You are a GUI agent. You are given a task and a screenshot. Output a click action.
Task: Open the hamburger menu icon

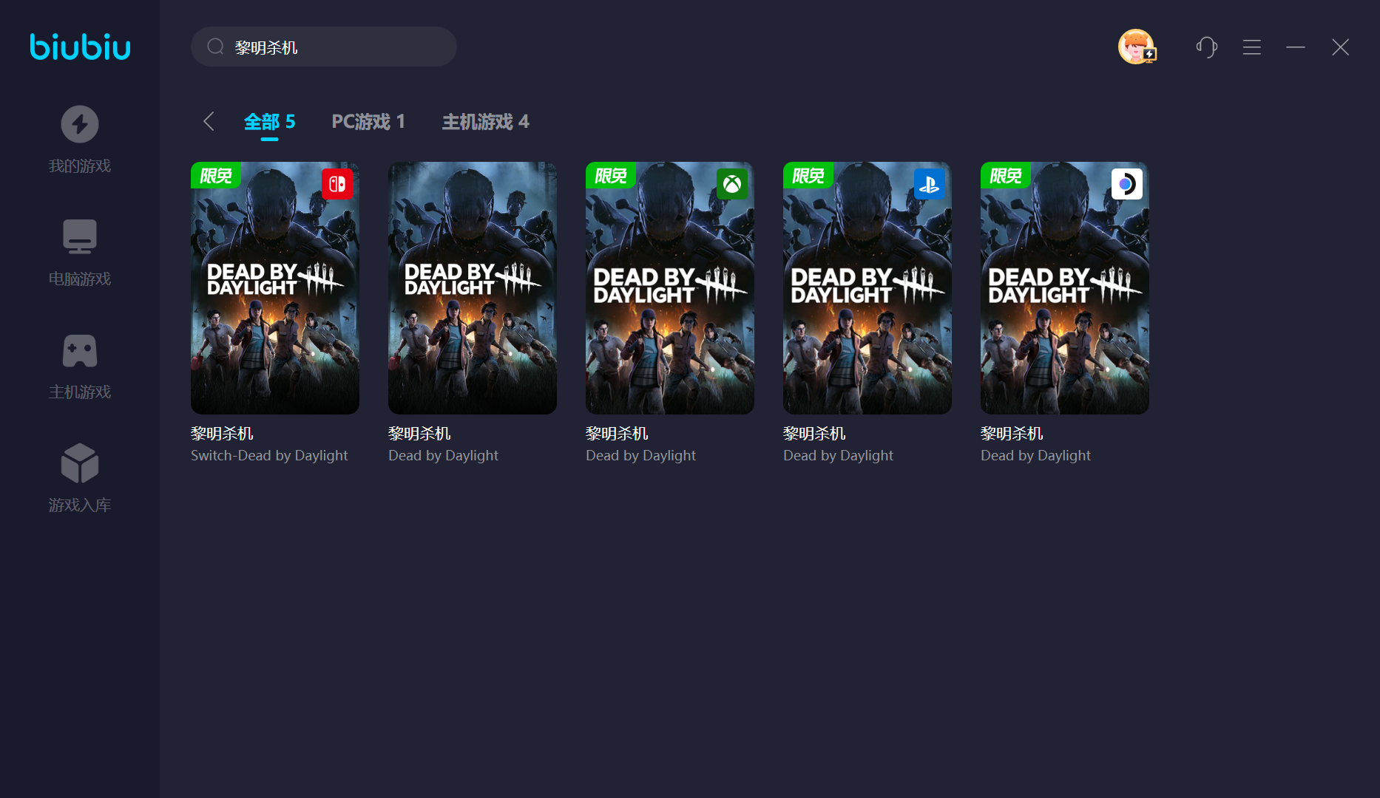click(x=1251, y=47)
